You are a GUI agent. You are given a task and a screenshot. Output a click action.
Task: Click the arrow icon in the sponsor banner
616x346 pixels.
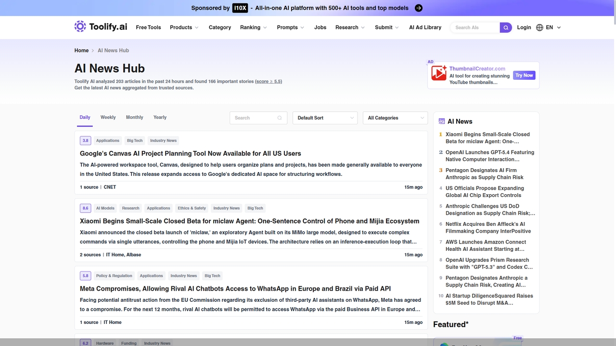[x=419, y=8]
